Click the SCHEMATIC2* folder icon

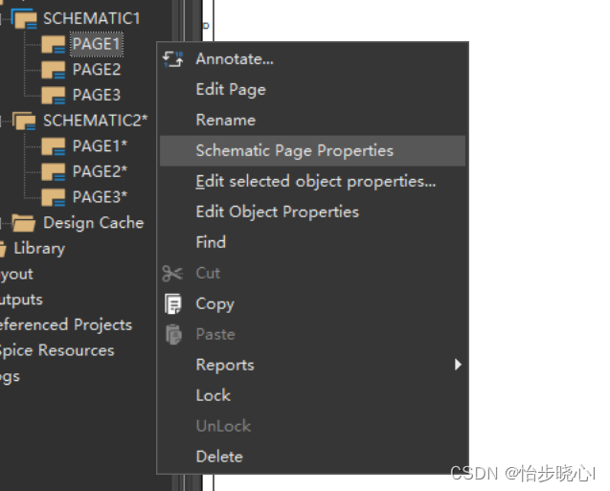(x=25, y=120)
